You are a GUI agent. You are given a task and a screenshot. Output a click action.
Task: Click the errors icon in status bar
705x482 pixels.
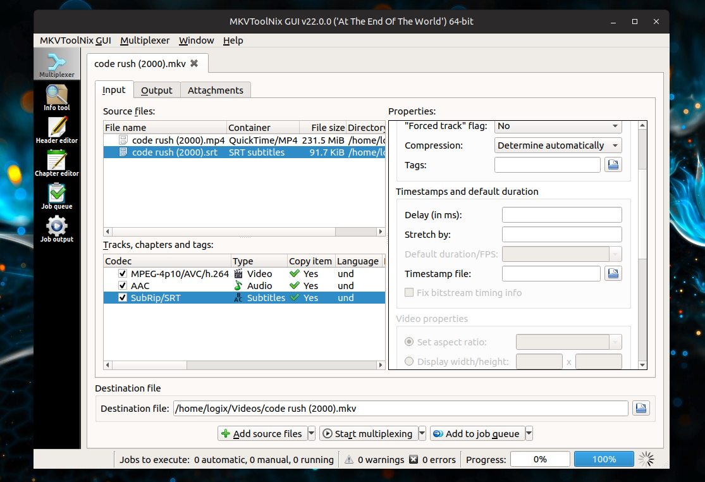pyautogui.click(x=414, y=459)
